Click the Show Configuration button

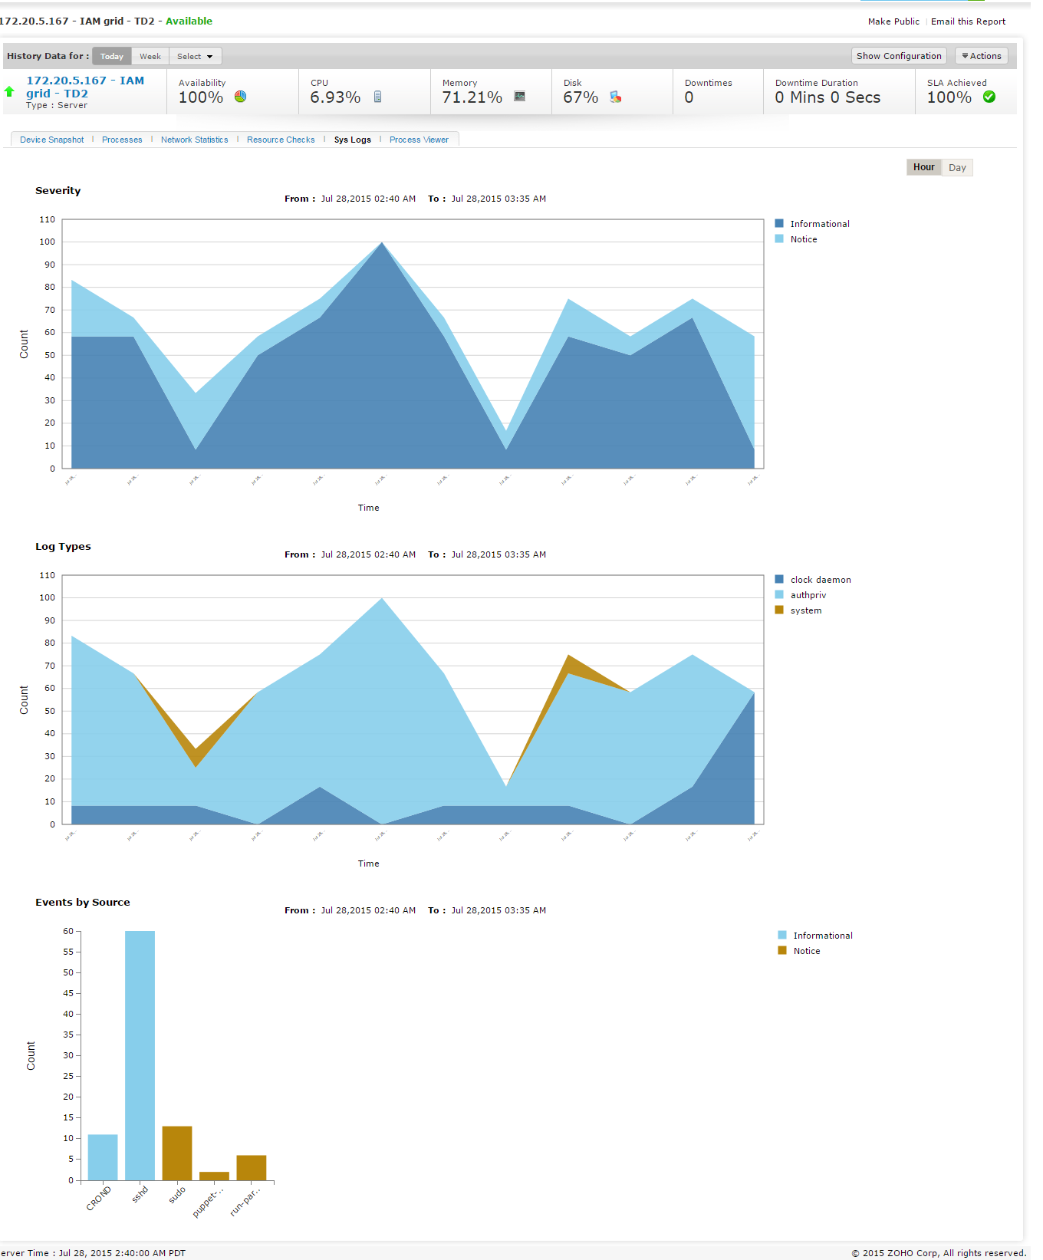tap(898, 56)
